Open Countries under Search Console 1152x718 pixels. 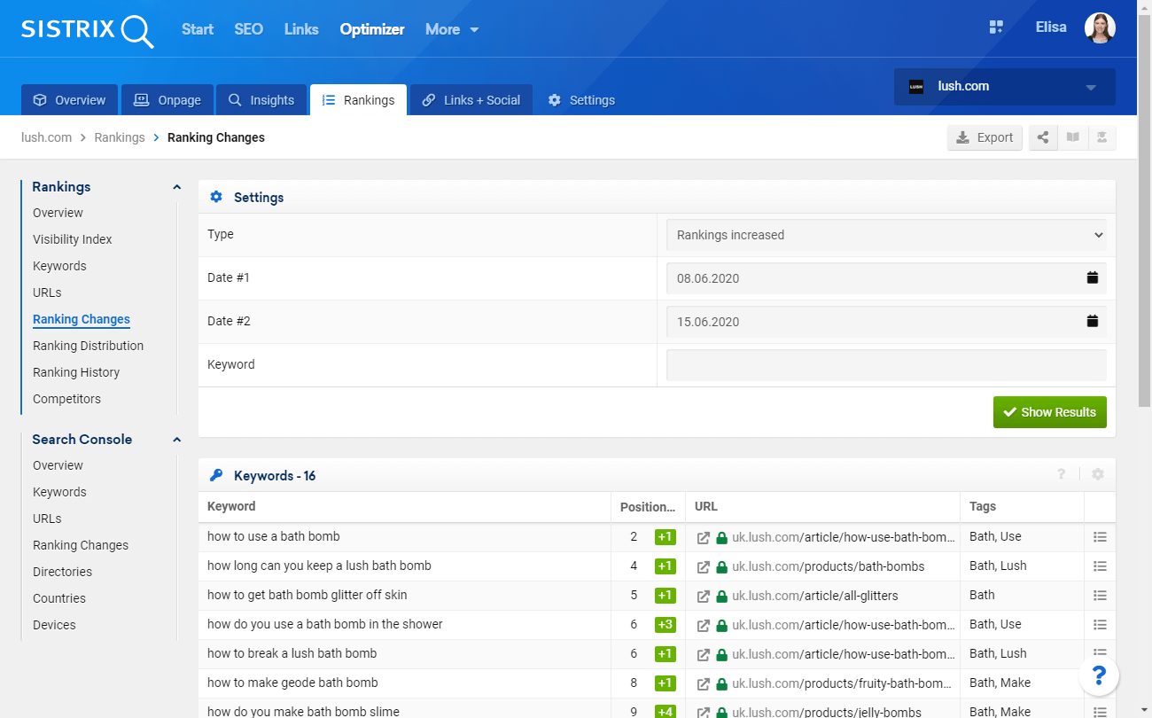[59, 598]
